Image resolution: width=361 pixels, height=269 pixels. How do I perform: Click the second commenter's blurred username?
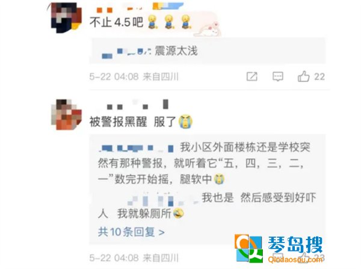coord(138,104)
